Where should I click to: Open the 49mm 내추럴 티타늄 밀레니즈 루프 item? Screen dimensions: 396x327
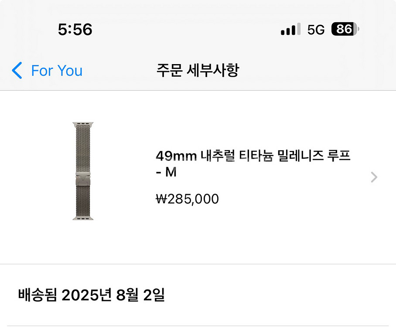pyautogui.click(x=253, y=156)
